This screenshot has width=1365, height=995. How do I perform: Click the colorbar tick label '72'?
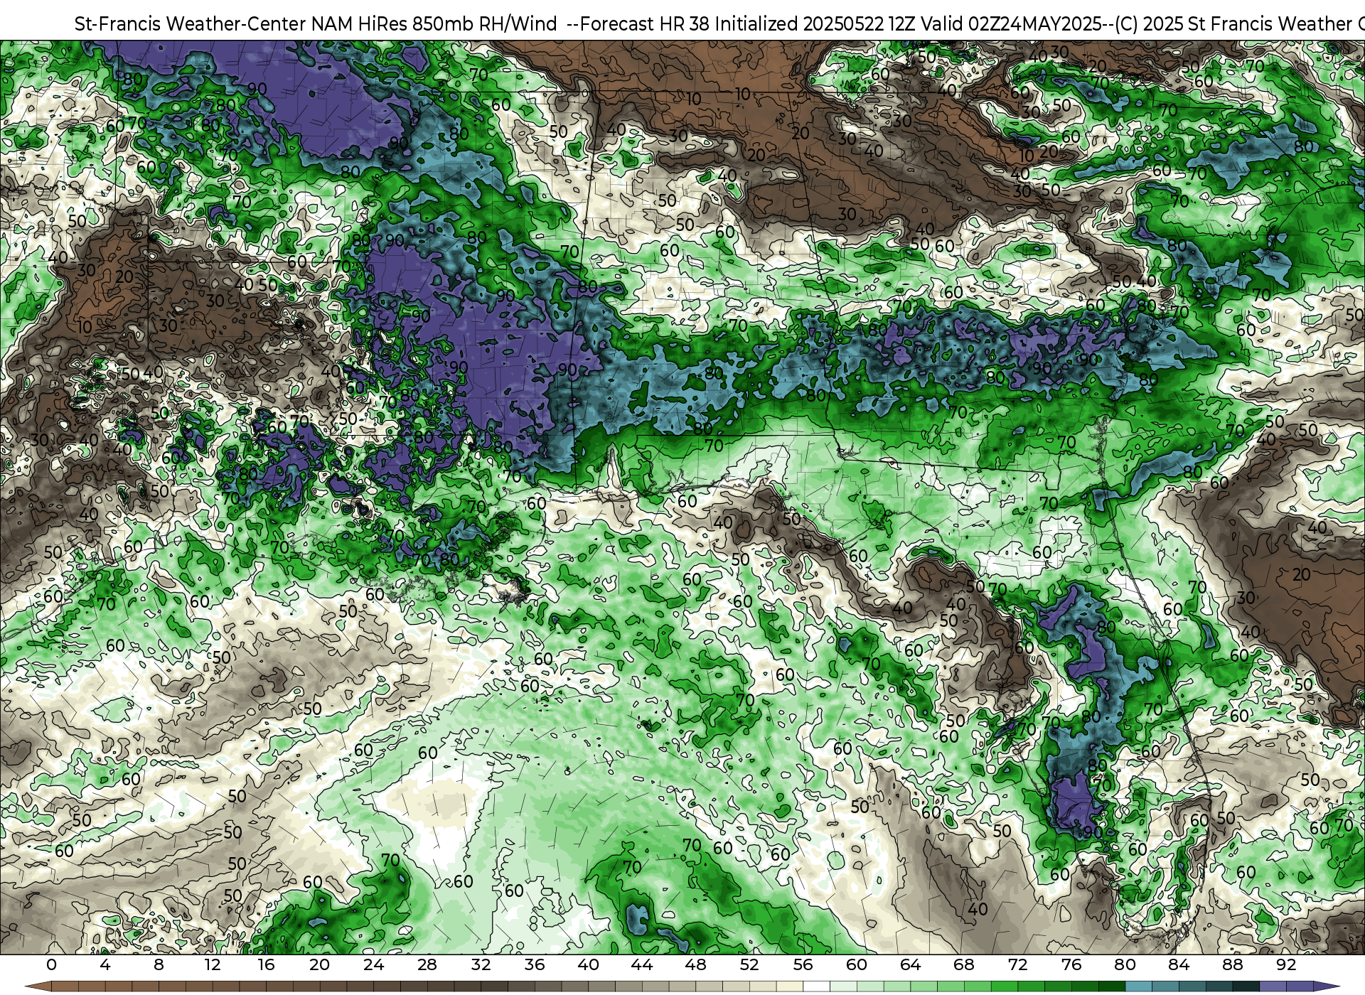coord(1018,964)
